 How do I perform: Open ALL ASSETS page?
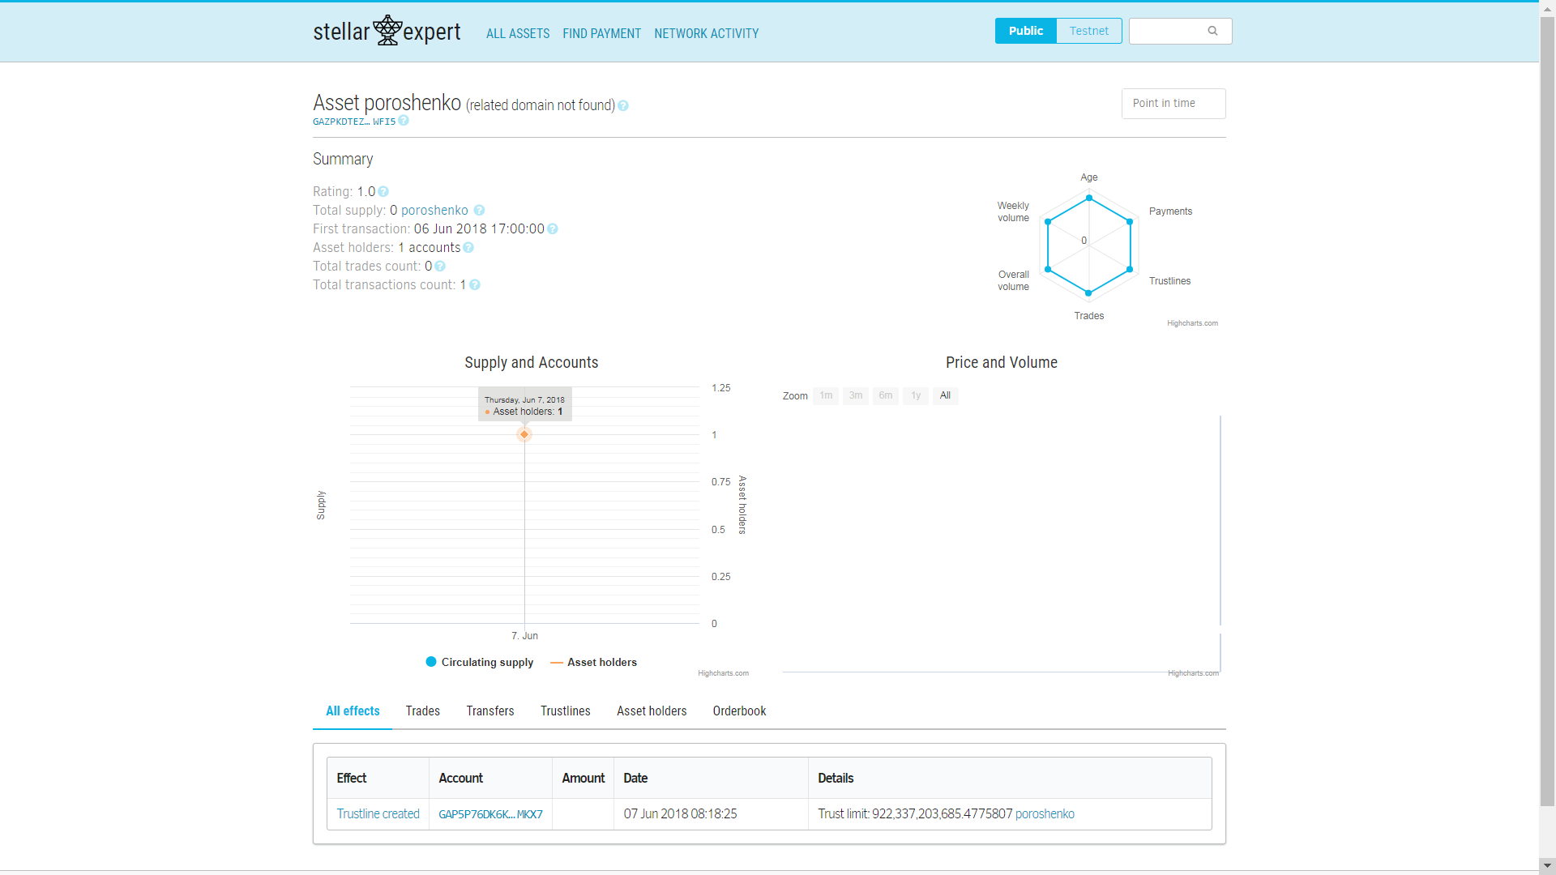[518, 33]
